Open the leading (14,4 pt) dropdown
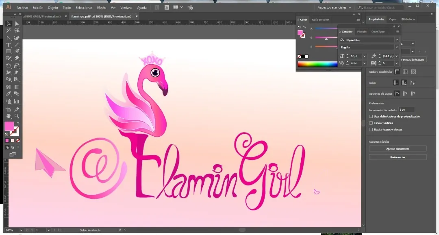439x235 pixels. (x=397, y=56)
